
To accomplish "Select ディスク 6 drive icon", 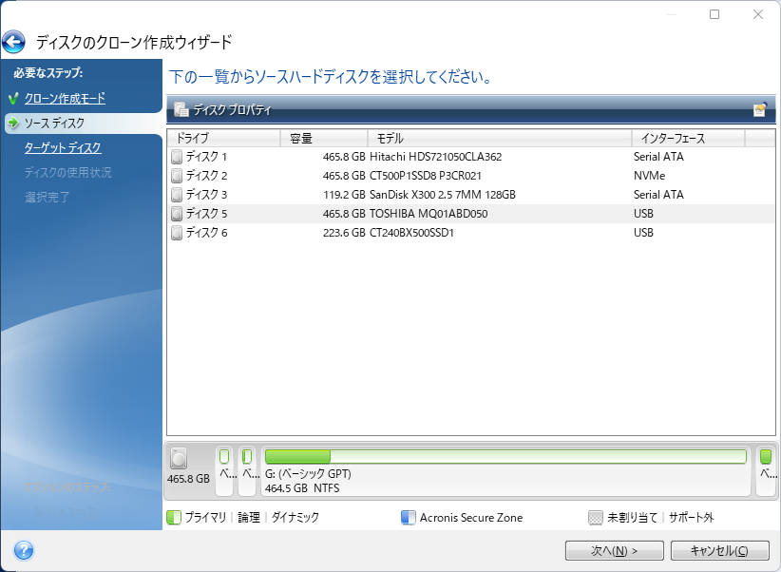I will click(x=177, y=233).
